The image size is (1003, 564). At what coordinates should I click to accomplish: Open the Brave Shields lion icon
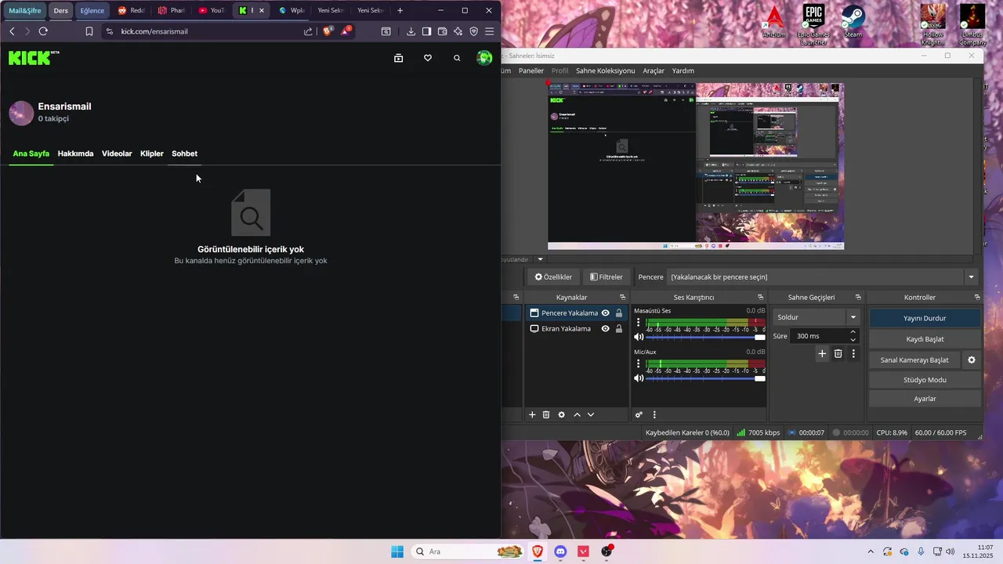(x=328, y=31)
